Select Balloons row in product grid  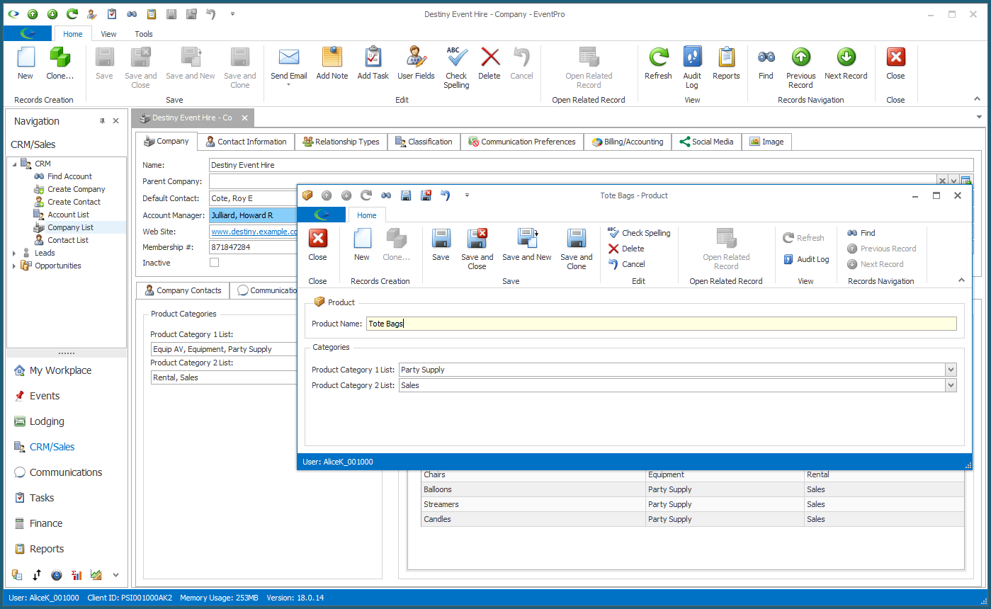[693, 489]
